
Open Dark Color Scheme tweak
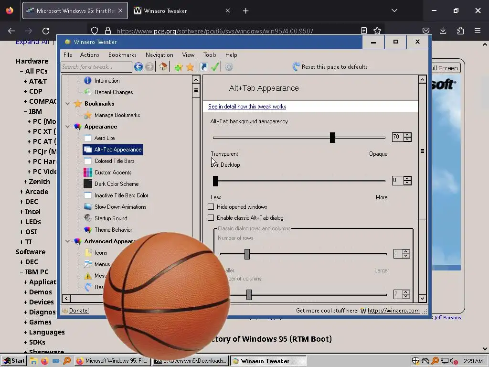pyautogui.click(x=117, y=184)
